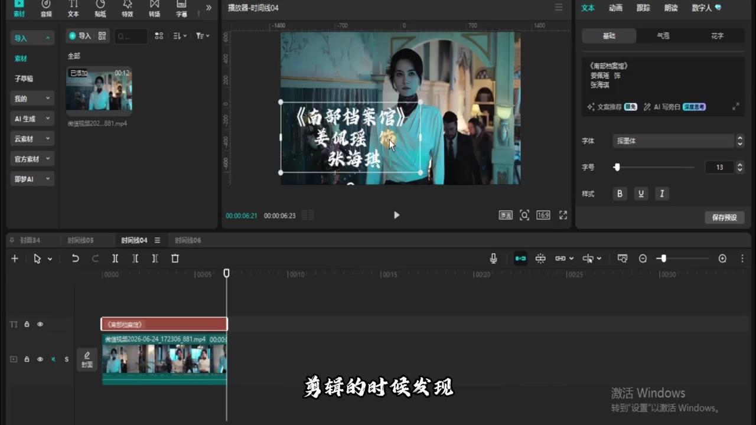Click the green 导入 import button

click(x=80, y=36)
